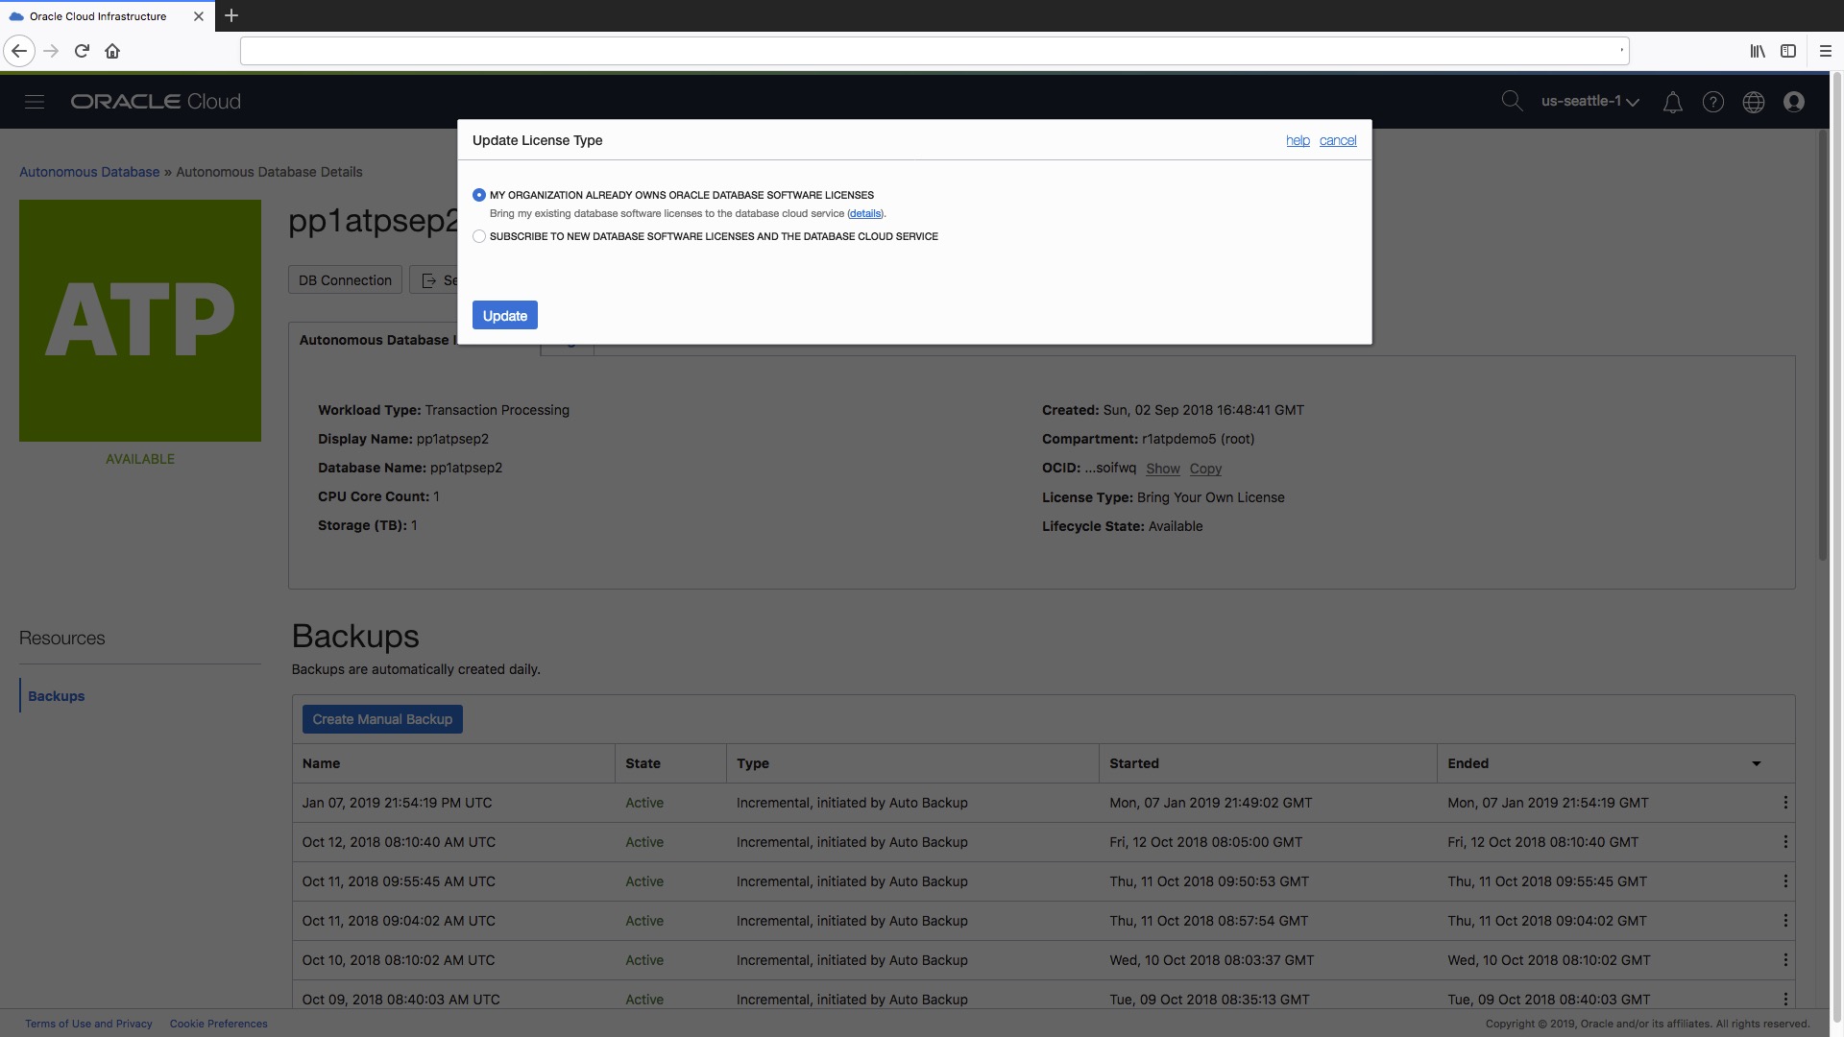Open actions menu for Jan 07 backup

[x=1784, y=803]
